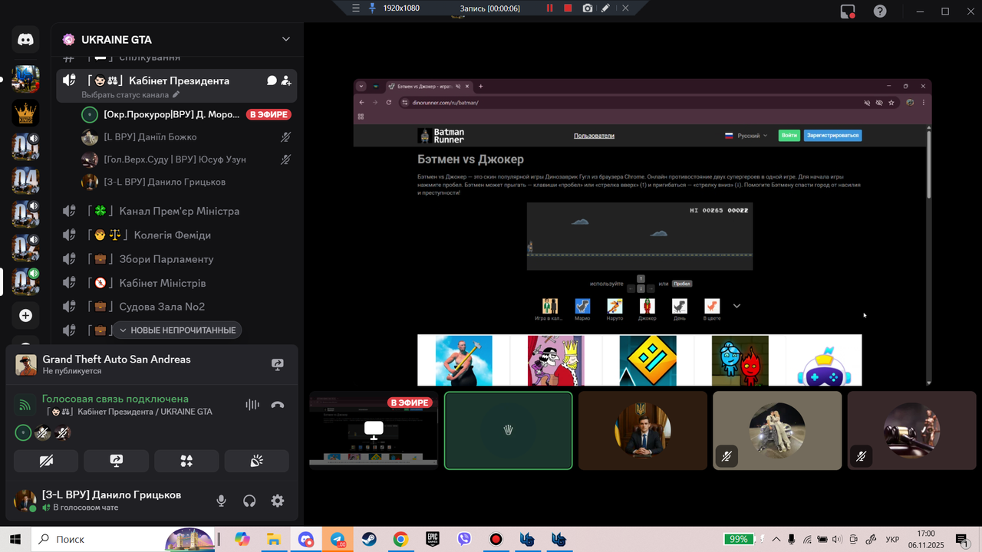The height and width of the screenshot is (552, 982).
Task: Open Telegram from the taskbar
Action: [x=338, y=539]
